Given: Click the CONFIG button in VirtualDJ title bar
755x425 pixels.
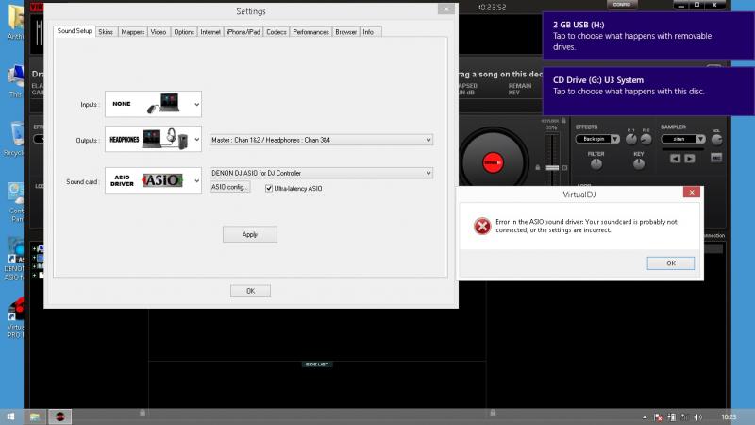Looking at the screenshot, I should coord(622,5).
